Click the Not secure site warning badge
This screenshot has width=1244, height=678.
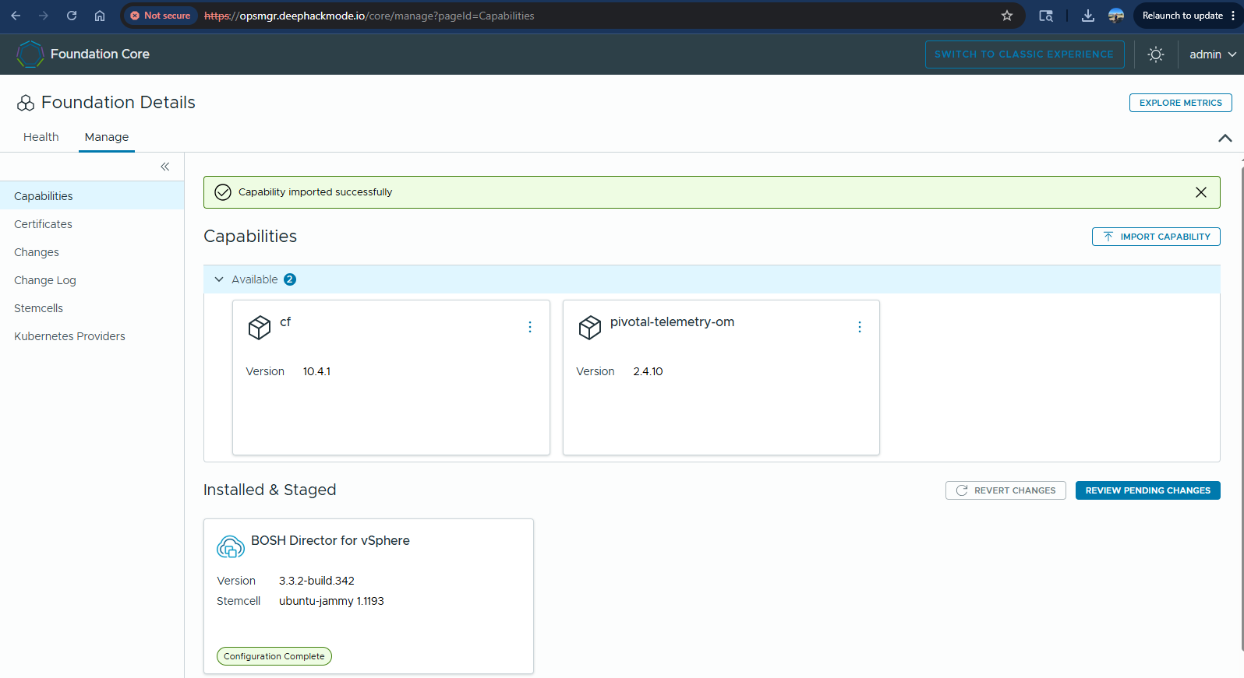(161, 16)
